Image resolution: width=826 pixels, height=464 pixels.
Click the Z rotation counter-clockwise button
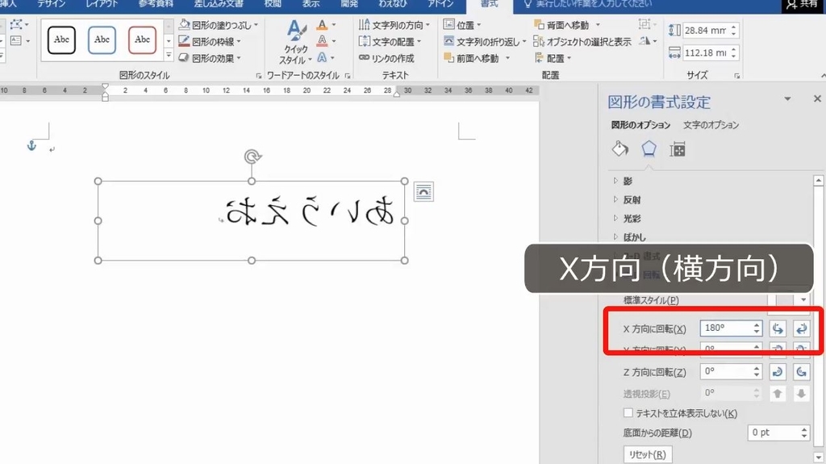[801, 372]
